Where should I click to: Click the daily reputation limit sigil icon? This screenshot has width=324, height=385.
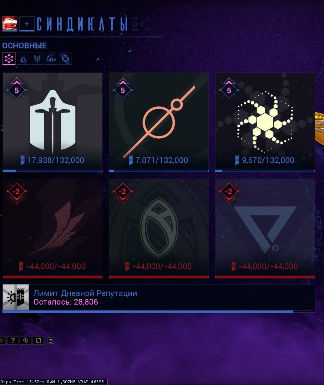tap(16, 297)
